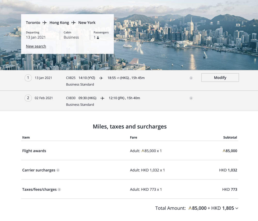Click Carrier surcharges info icon
This screenshot has height=221, width=258.
point(58,170)
